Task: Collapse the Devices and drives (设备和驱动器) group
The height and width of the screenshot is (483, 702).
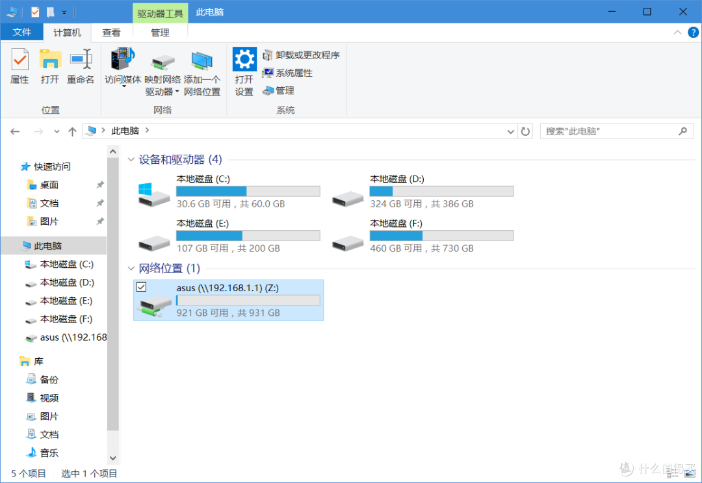Action: 131,159
